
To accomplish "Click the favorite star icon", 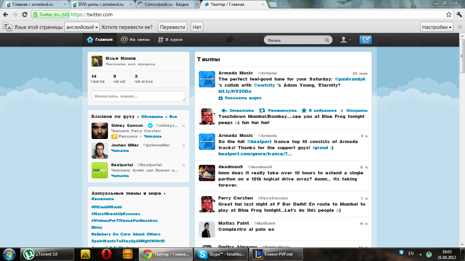I will tap(304, 110).
